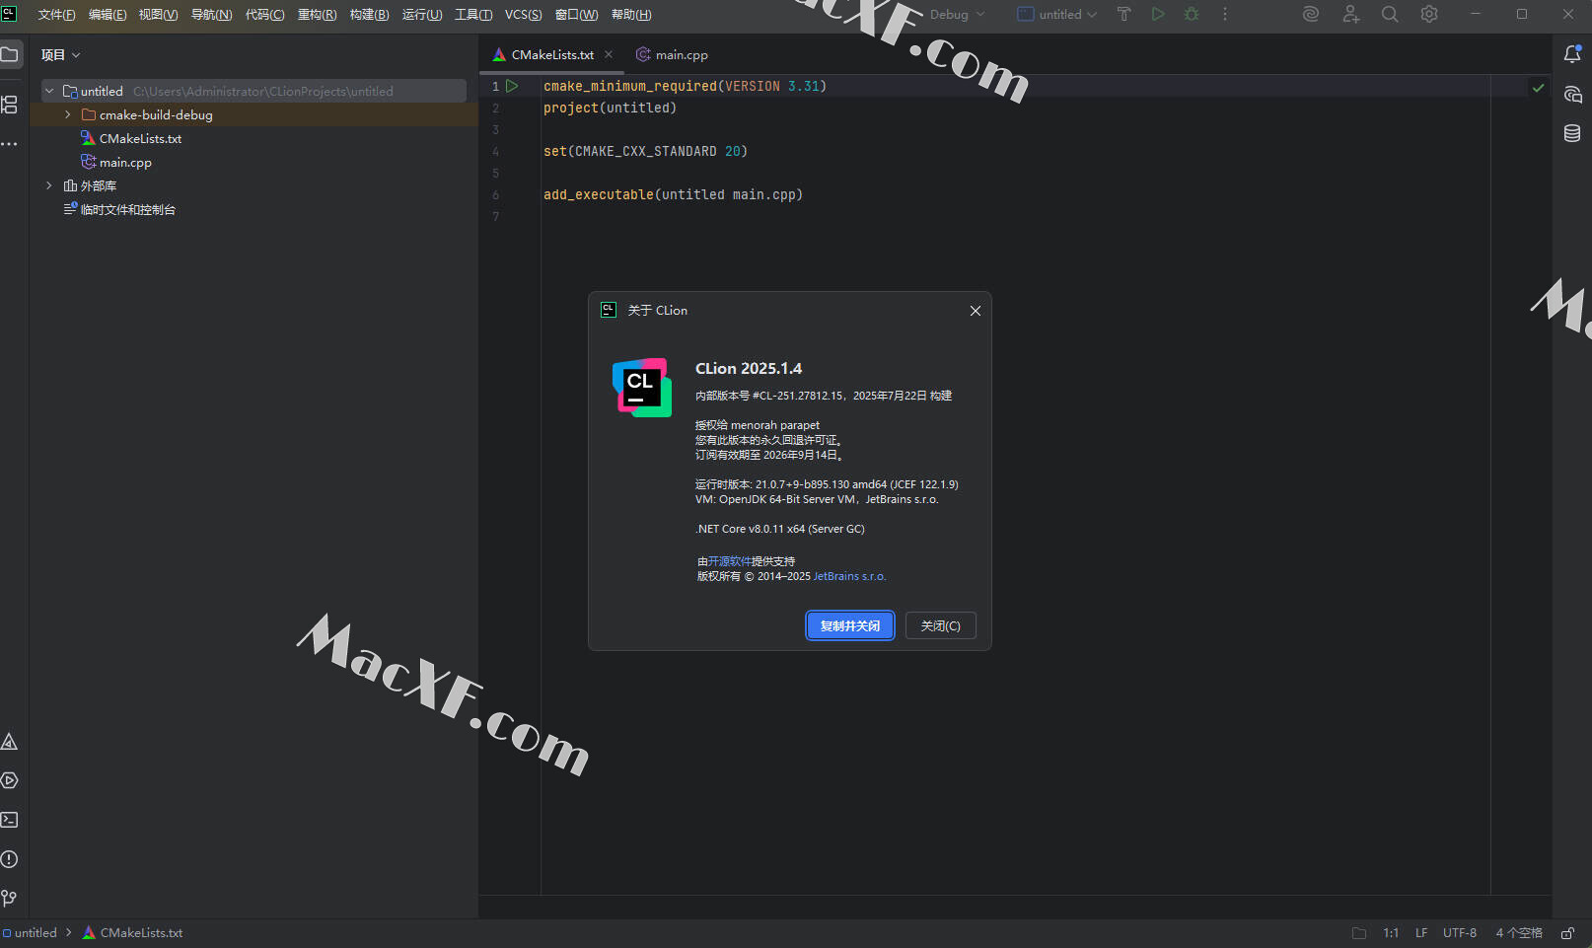Click the green inspection checkmark in editor
1592x948 pixels.
[x=1538, y=88]
